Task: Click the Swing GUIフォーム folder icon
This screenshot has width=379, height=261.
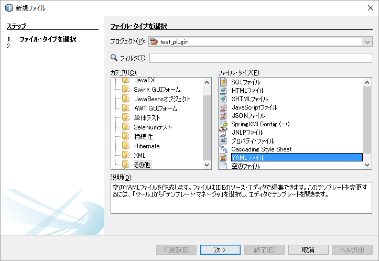Action: pyautogui.click(x=126, y=90)
